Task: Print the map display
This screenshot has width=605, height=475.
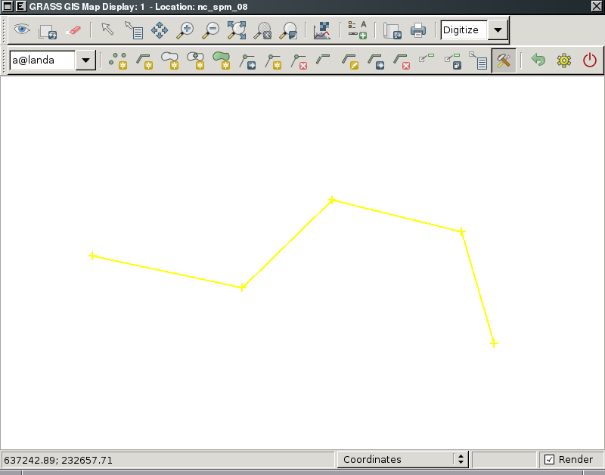Action: click(418, 30)
